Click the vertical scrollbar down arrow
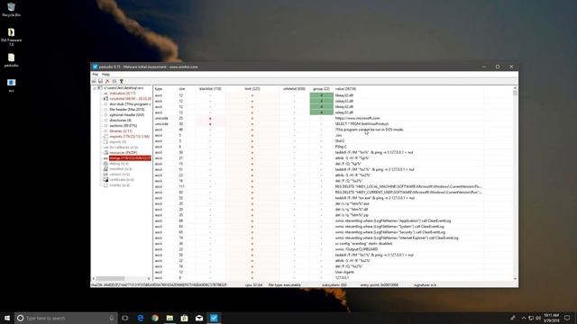The width and height of the screenshot is (577, 324). pyautogui.click(x=515, y=278)
